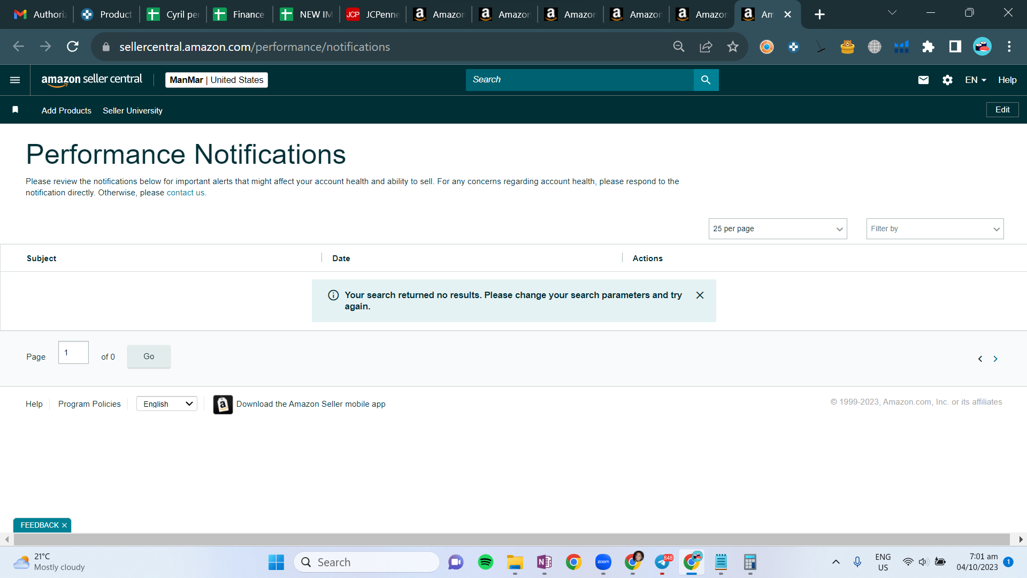1027x578 pixels.
Task: Go to previous page with the left chevron
Action: pos(980,359)
